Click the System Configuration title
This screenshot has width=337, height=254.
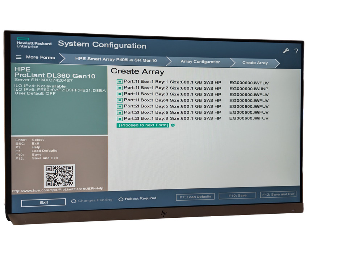pos(102,45)
